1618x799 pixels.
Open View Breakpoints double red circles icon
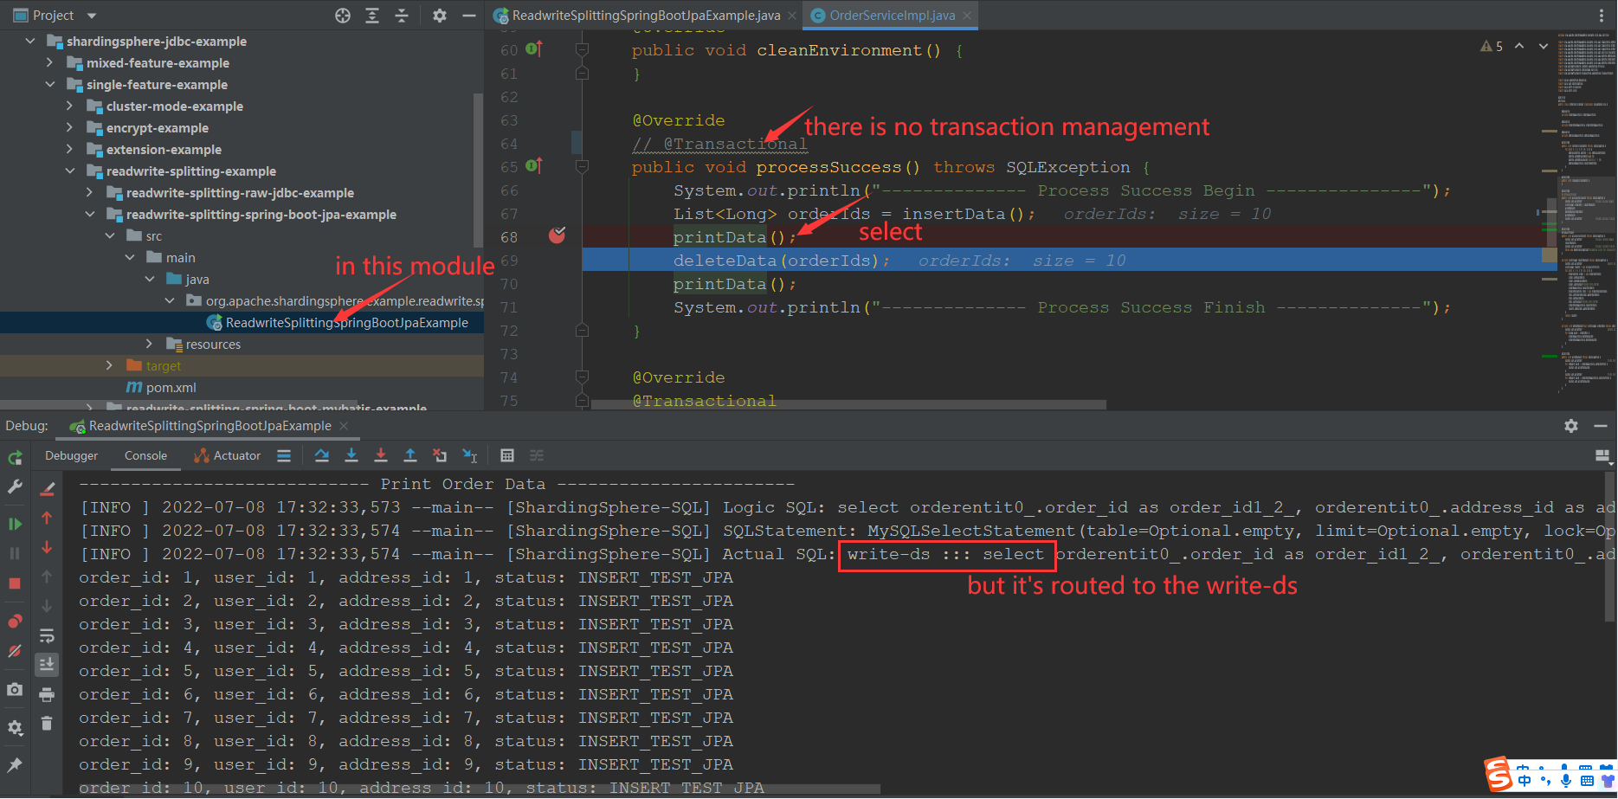(x=15, y=622)
